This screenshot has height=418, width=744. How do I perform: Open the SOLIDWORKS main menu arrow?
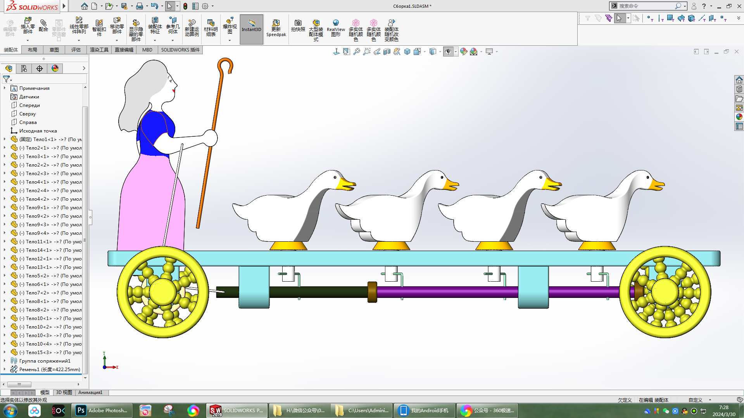[64, 6]
